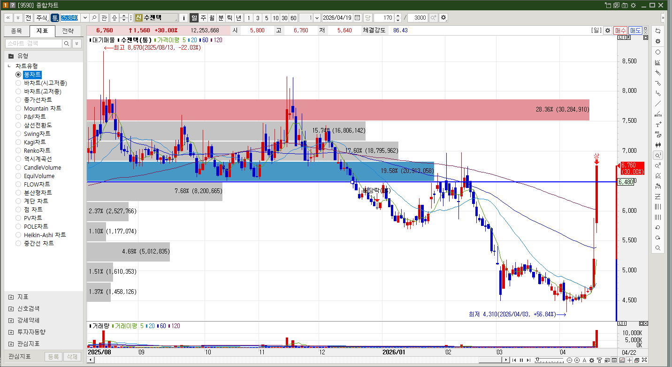This screenshot has width=672, height=367.
Task: Select the 30 interval button
Action: 284,18
